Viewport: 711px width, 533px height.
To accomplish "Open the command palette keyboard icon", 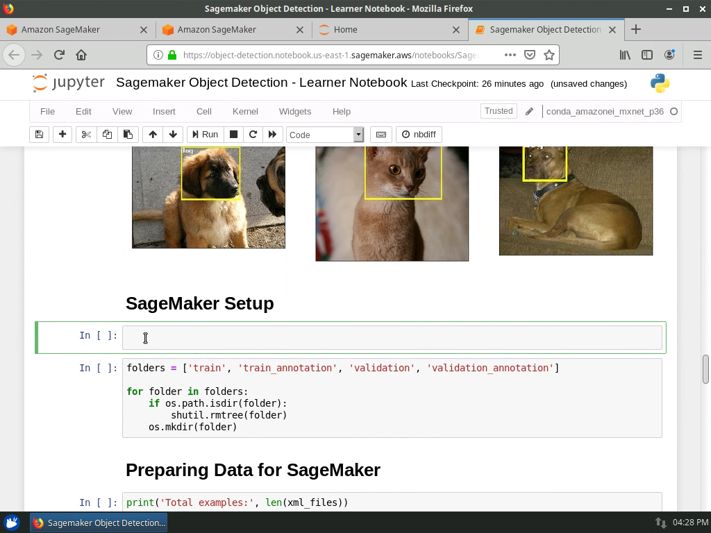I will tap(381, 135).
